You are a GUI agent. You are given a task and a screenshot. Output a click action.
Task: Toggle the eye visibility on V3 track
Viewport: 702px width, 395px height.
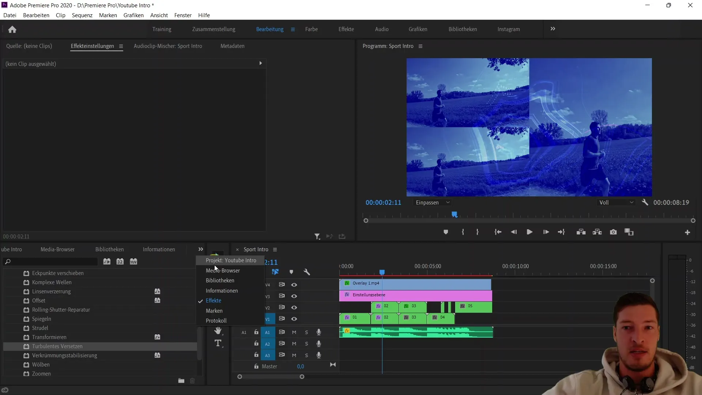pyautogui.click(x=294, y=296)
